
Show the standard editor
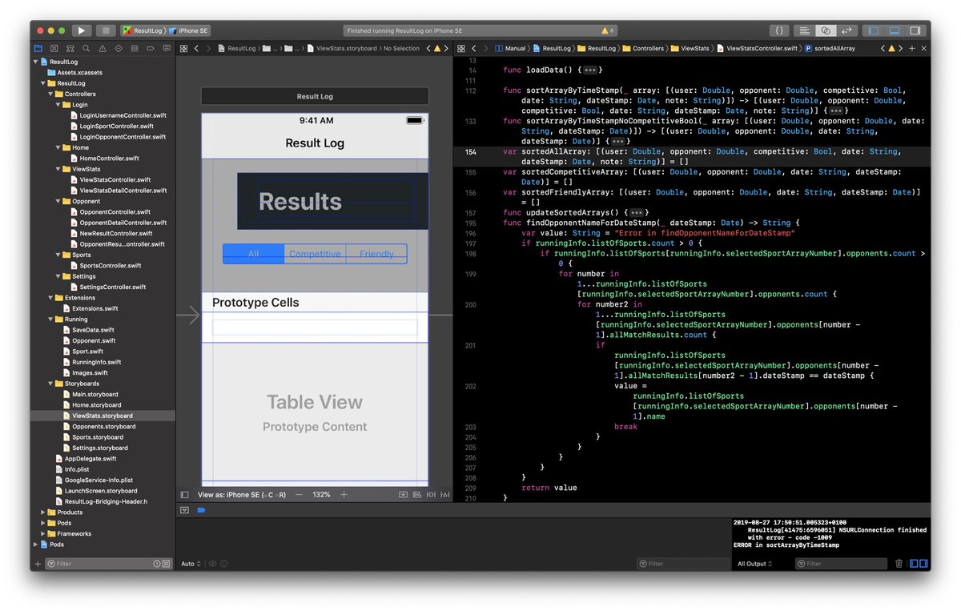coord(804,30)
